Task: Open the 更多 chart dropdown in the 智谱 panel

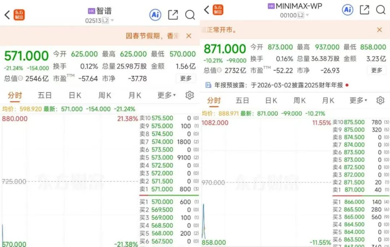Action: pos(166,95)
